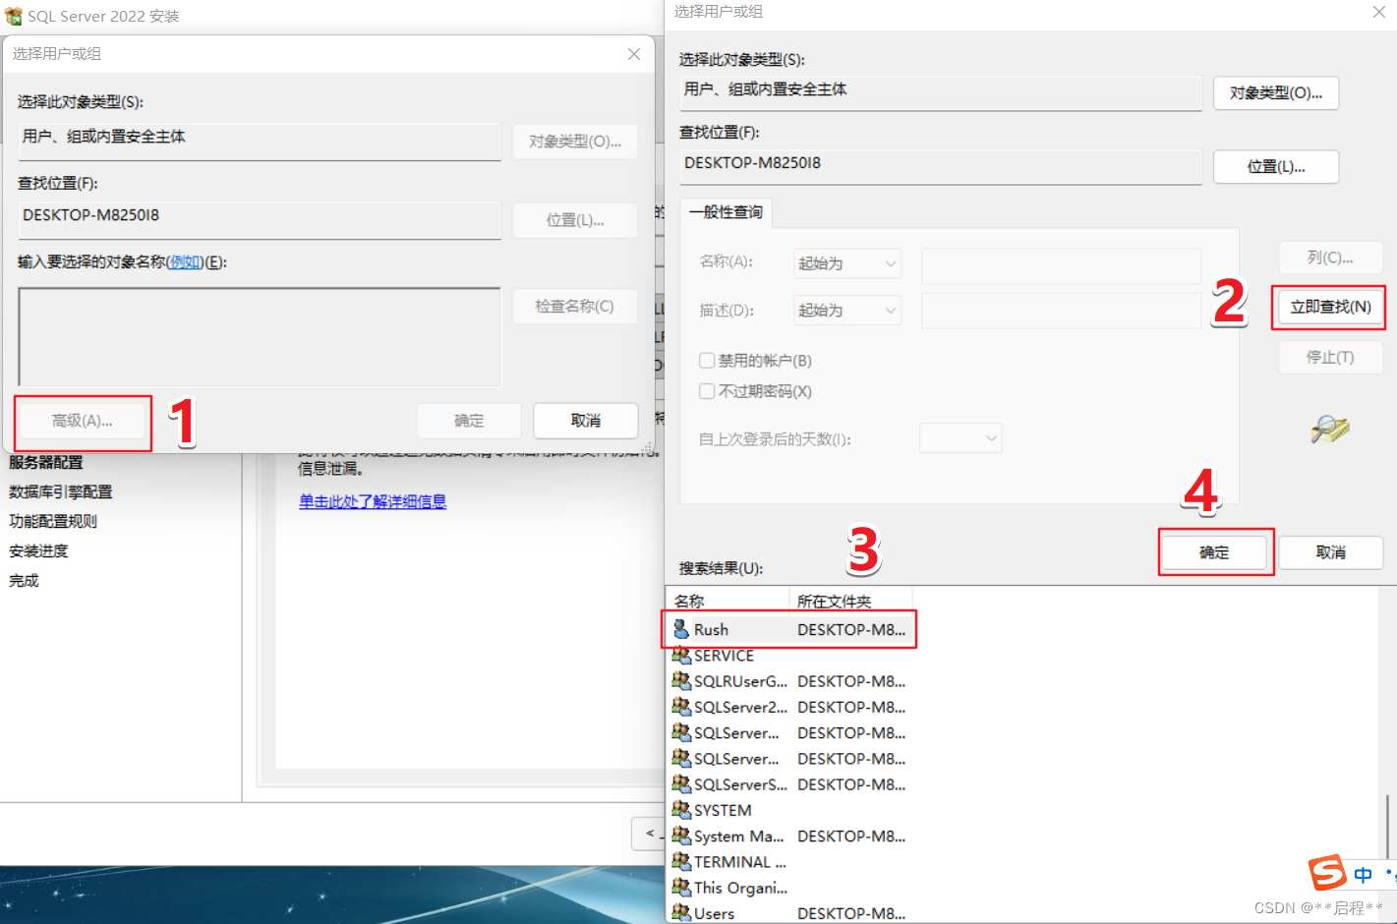Click the 对象类型(O)... button in right dialog
Screen dimensions: 1397x924
coord(1276,93)
